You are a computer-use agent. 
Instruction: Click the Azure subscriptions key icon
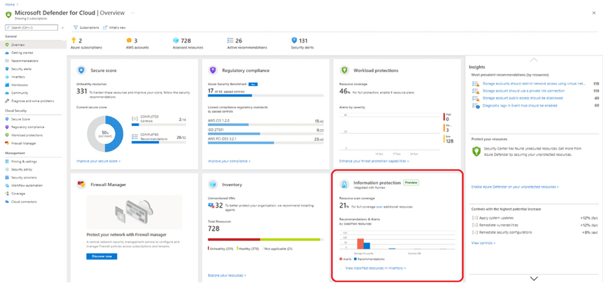(x=73, y=40)
